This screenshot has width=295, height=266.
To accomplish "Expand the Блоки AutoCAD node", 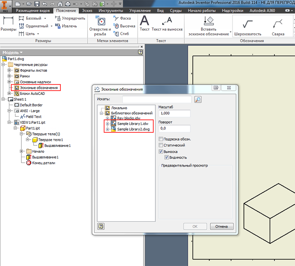I will click(x=9, y=93).
